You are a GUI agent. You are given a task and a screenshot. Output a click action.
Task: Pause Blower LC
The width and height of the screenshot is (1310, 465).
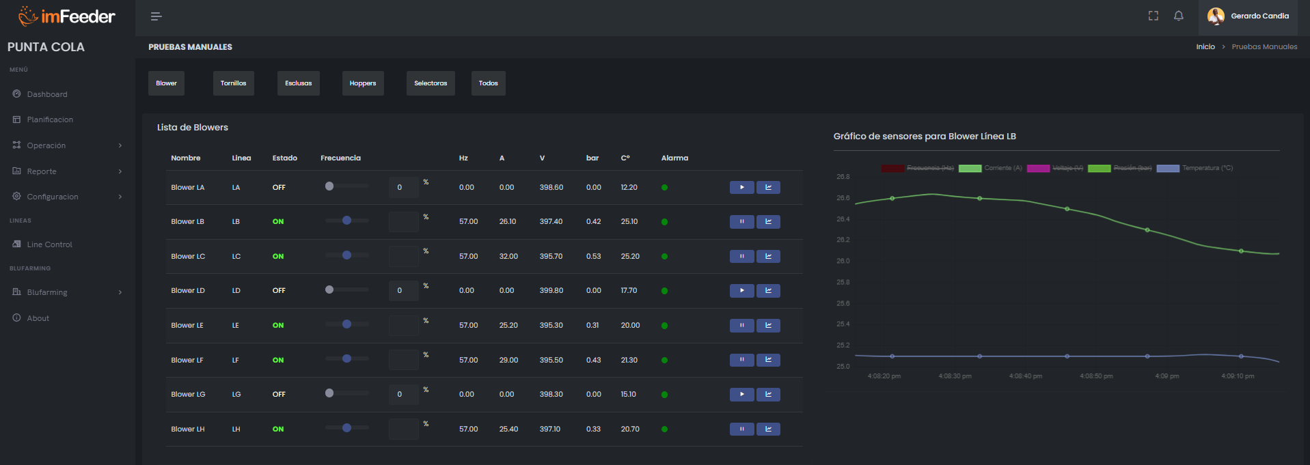pos(742,256)
